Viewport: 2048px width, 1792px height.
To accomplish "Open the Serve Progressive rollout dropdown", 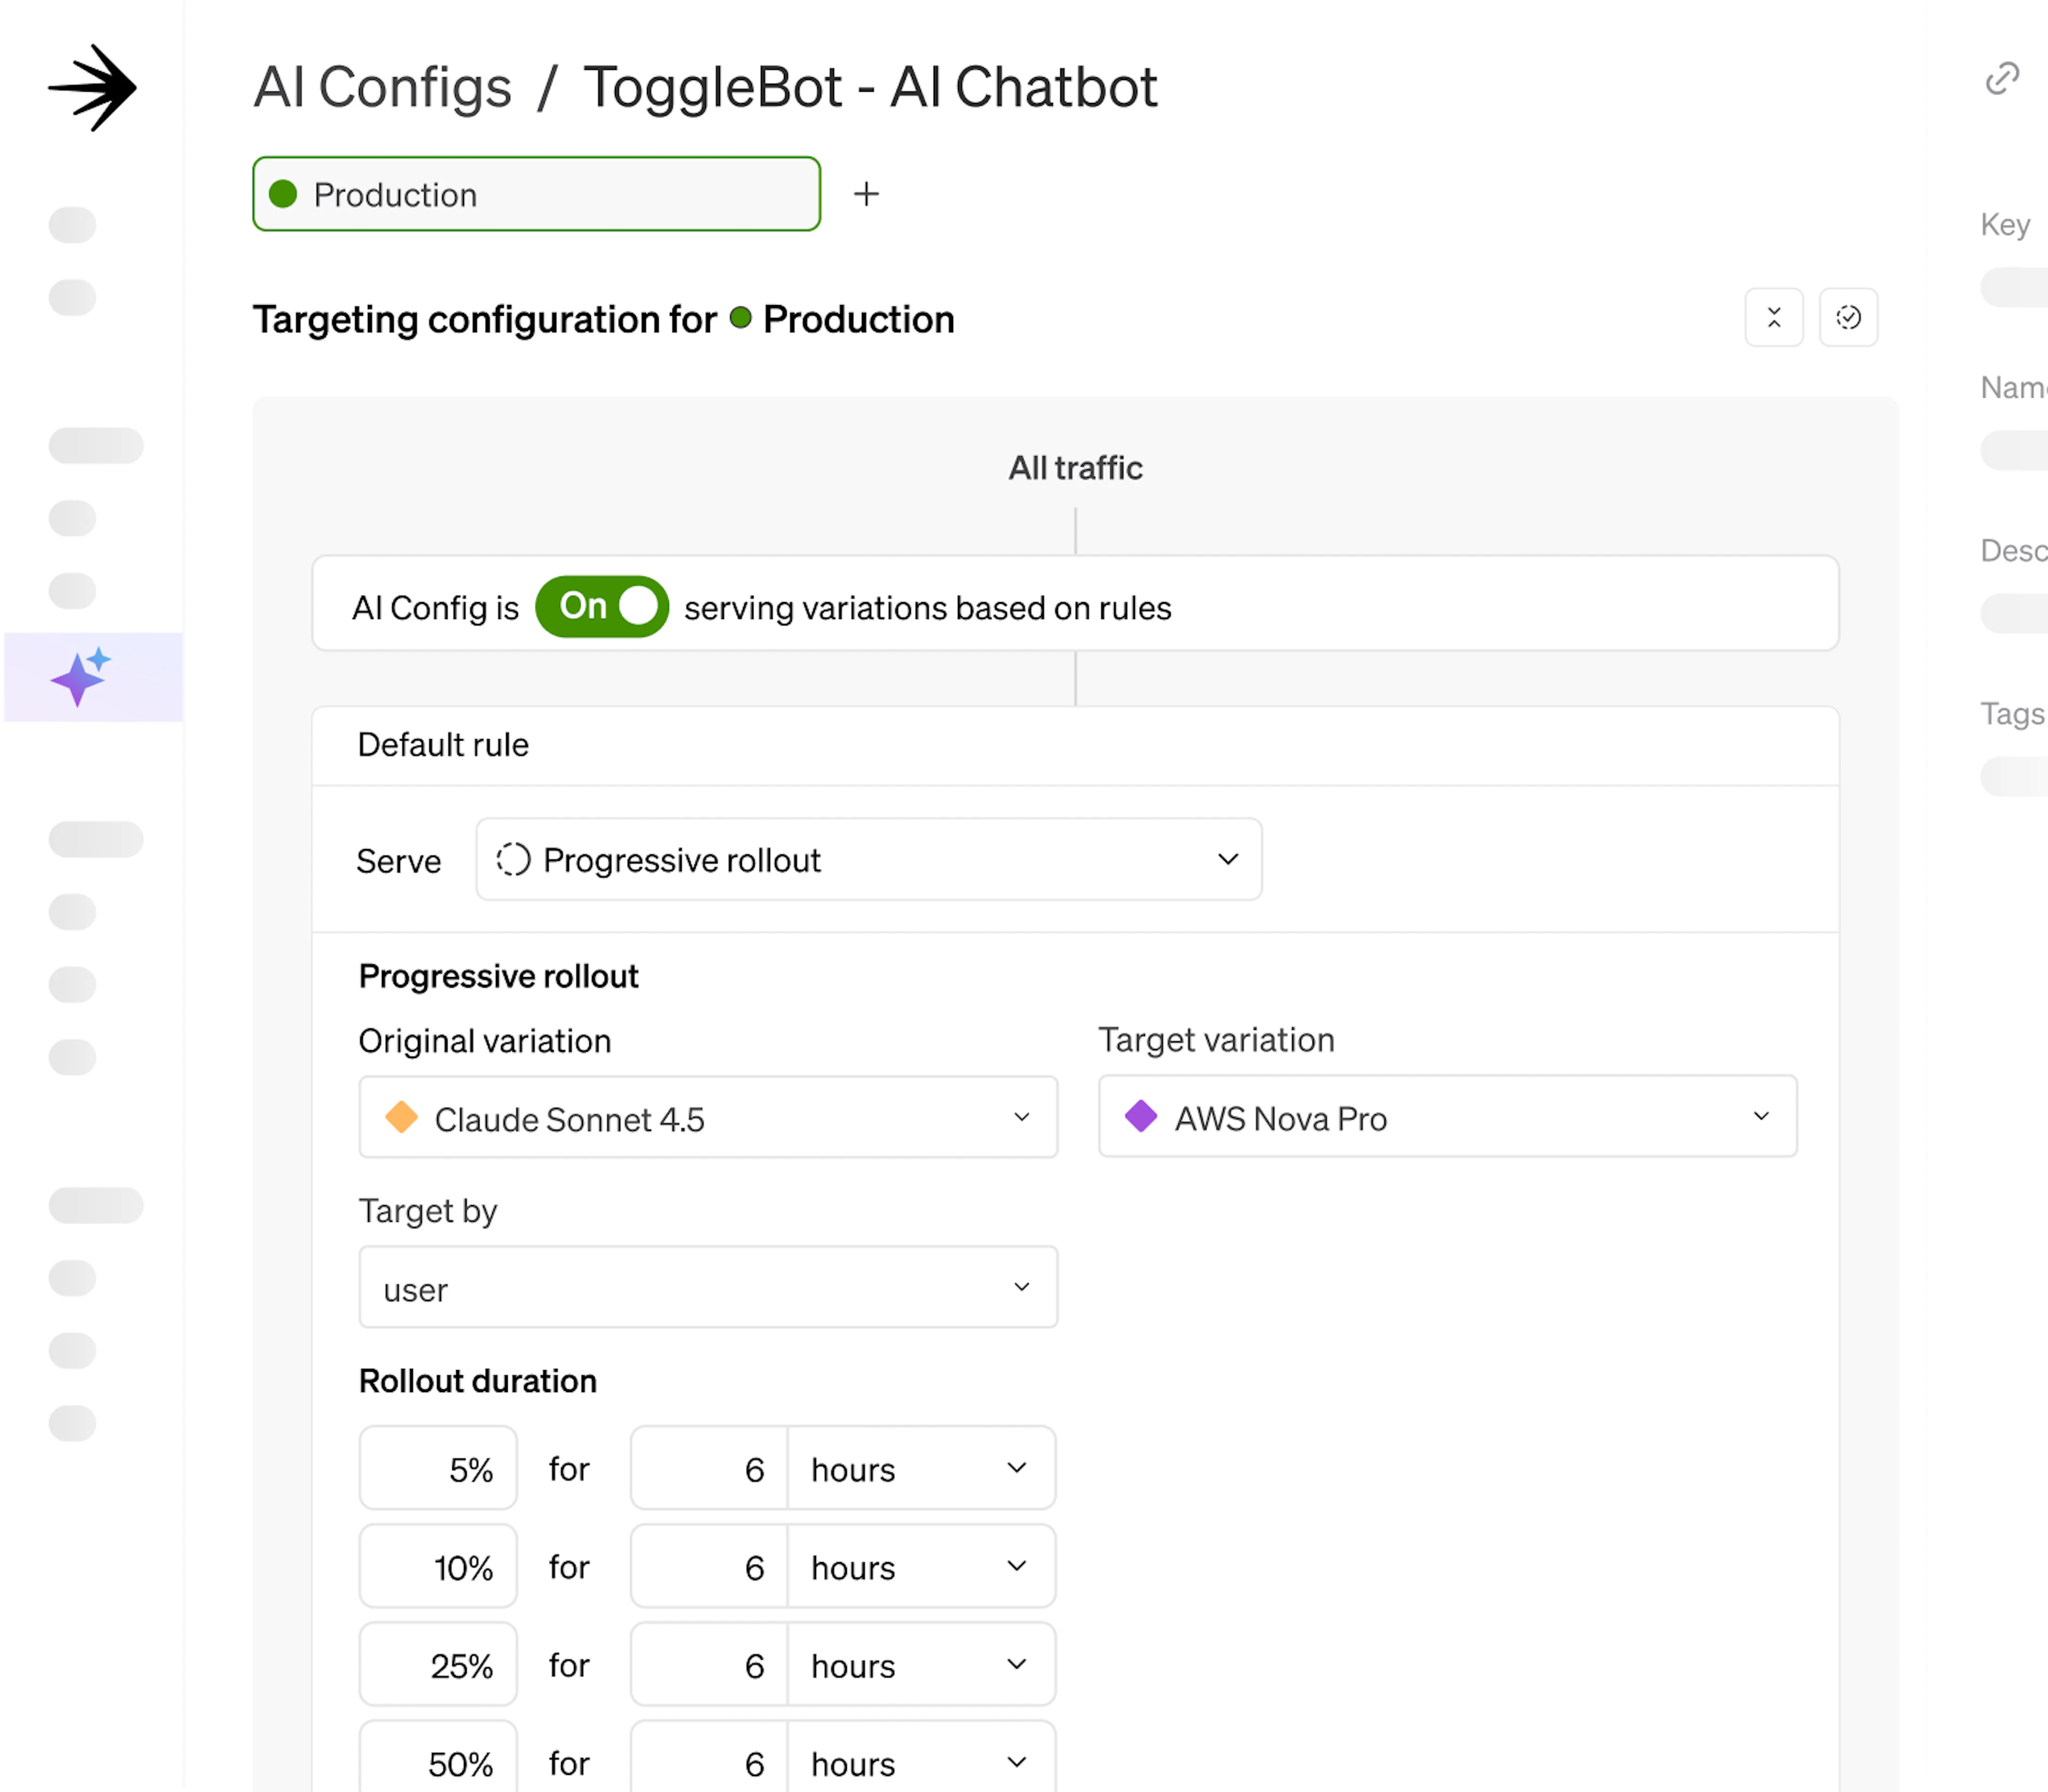I will pos(868,860).
